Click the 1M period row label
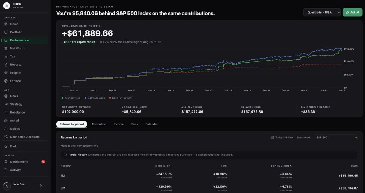The width and height of the screenshot is (365, 193). (63, 176)
